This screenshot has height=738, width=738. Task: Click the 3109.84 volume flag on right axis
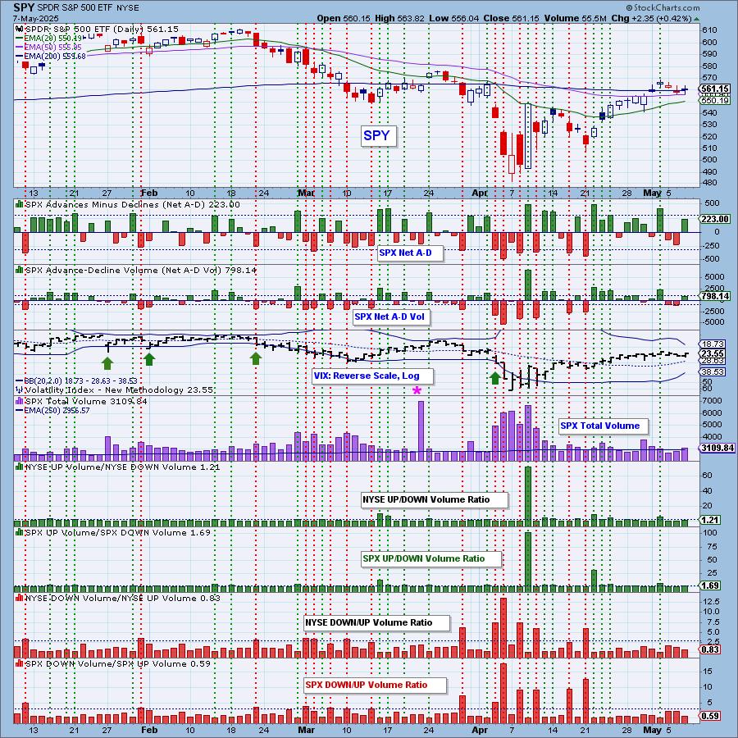(x=717, y=448)
